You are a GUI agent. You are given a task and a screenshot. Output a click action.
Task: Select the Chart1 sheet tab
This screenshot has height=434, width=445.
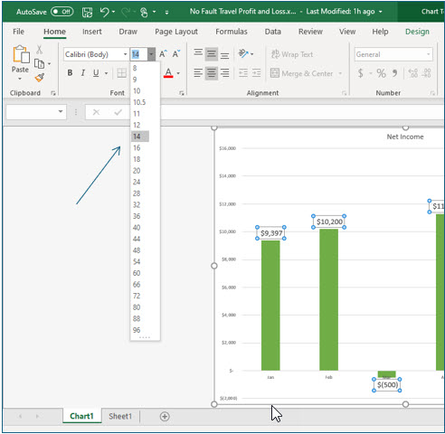click(81, 416)
